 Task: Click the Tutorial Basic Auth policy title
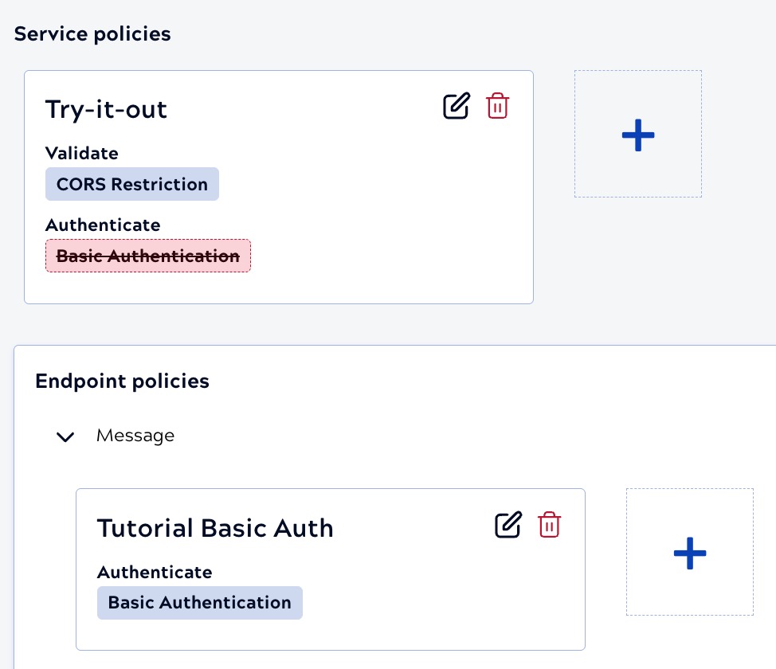click(x=215, y=528)
